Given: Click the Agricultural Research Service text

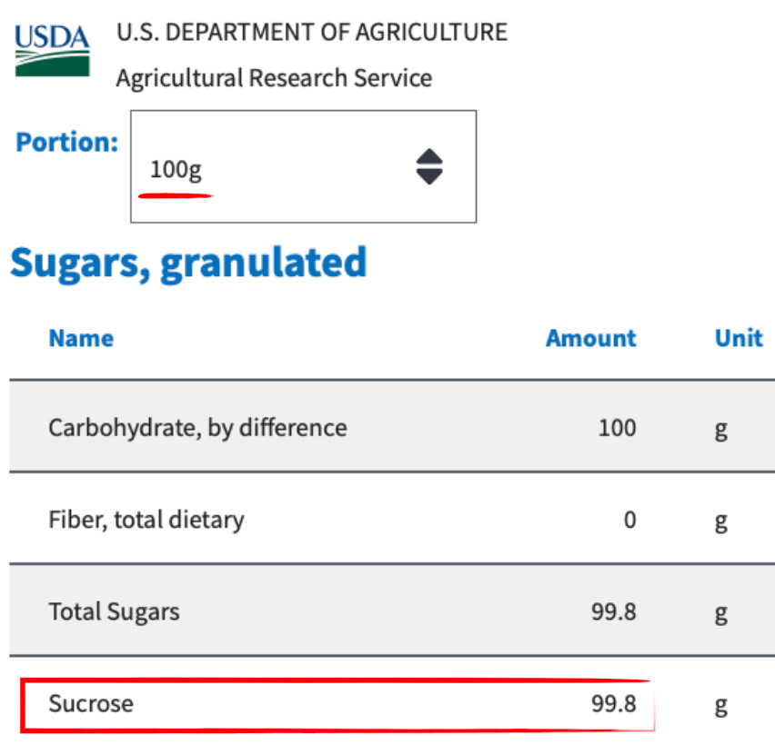Looking at the screenshot, I should tap(274, 78).
